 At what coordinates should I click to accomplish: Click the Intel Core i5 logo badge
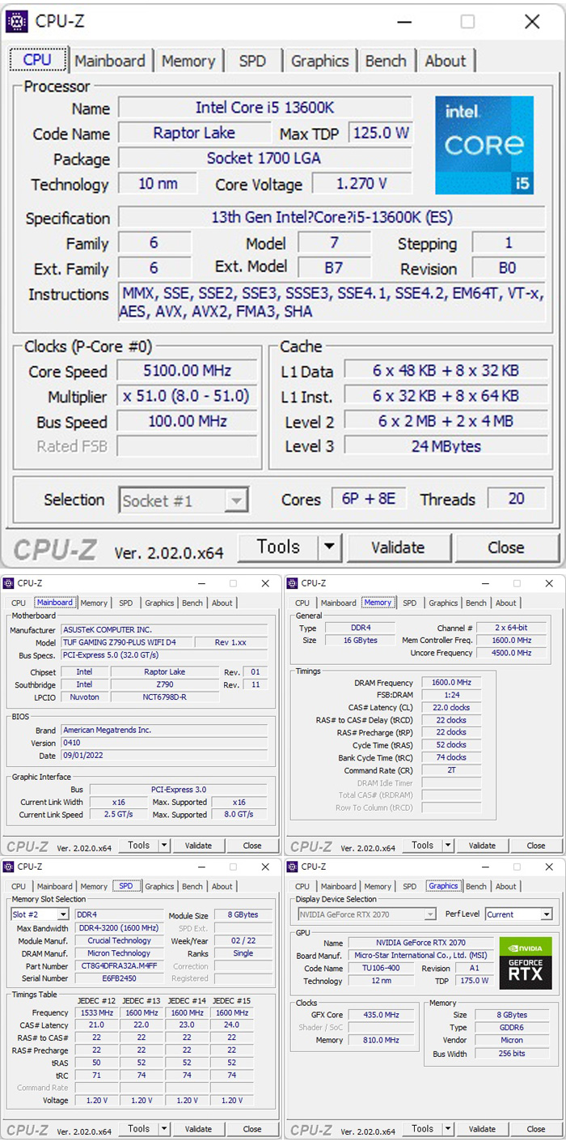click(x=484, y=146)
